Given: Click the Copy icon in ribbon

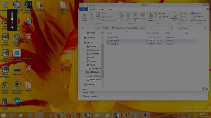Looking at the screenshot, I should tap(91, 15).
